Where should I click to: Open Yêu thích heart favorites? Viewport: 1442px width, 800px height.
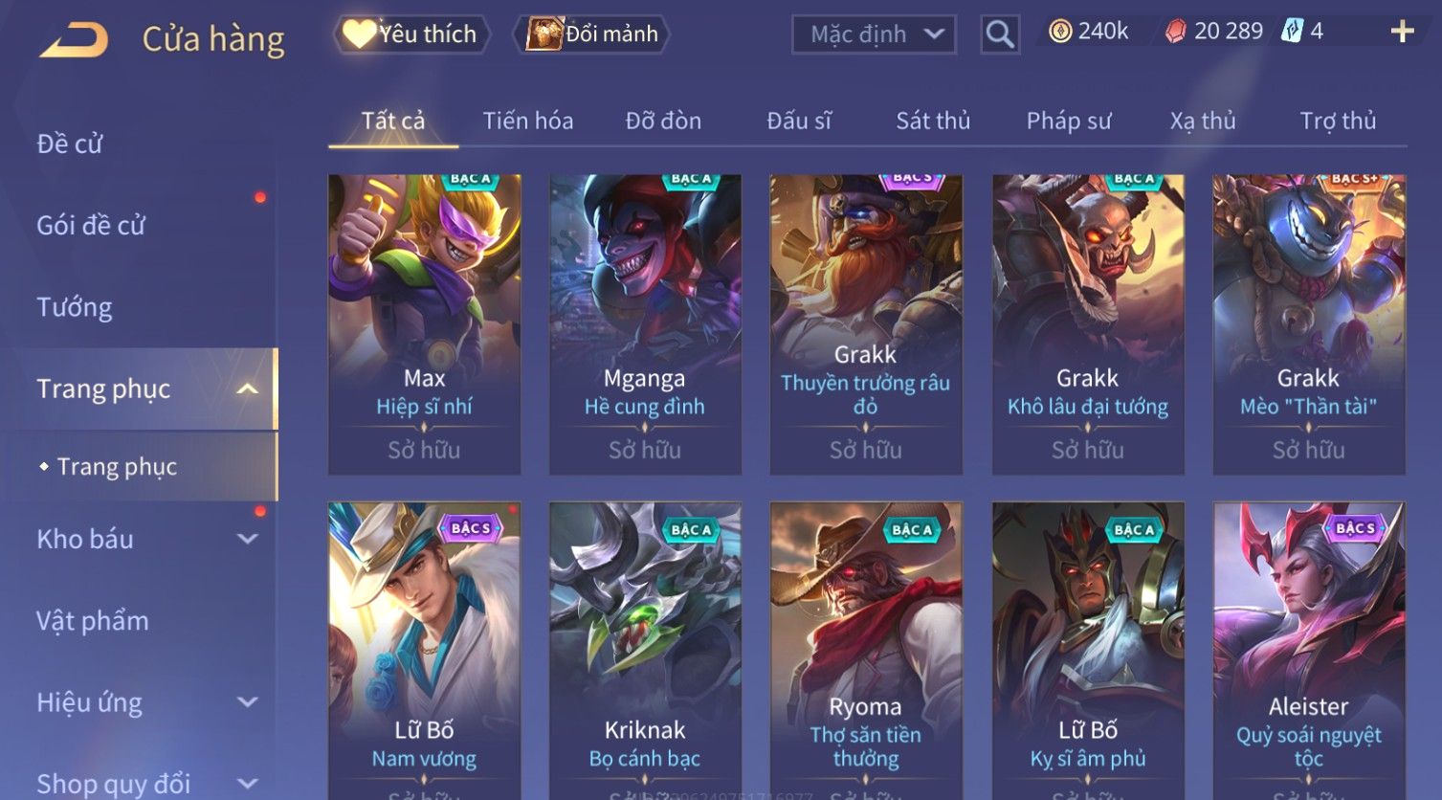click(x=411, y=34)
